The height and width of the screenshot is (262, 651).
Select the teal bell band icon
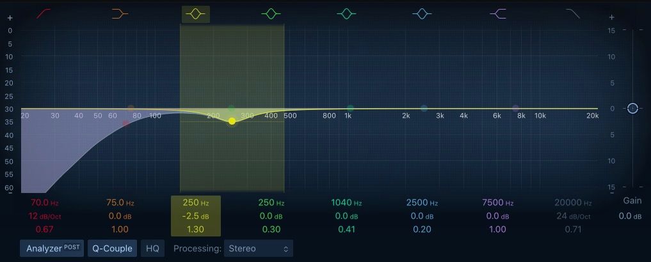pos(346,13)
